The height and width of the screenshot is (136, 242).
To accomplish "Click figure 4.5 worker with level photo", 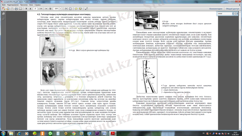I will tap(53, 73).
